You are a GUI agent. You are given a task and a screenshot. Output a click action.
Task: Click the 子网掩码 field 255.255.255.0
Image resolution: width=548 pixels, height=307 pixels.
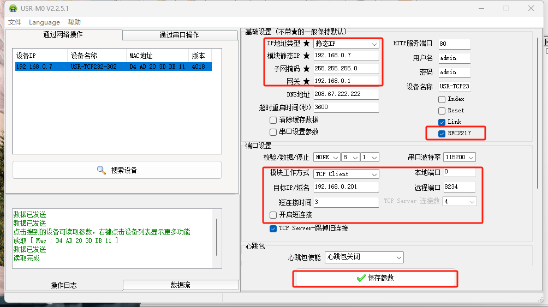(x=346, y=69)
